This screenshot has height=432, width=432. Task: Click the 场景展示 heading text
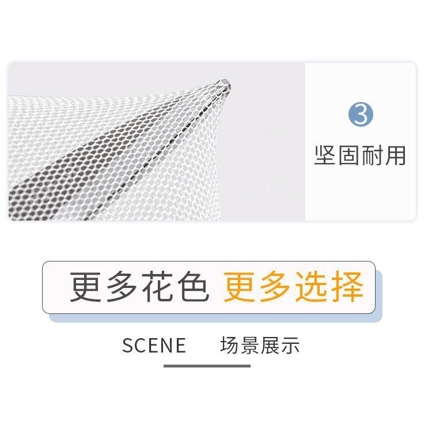(260, 345)
